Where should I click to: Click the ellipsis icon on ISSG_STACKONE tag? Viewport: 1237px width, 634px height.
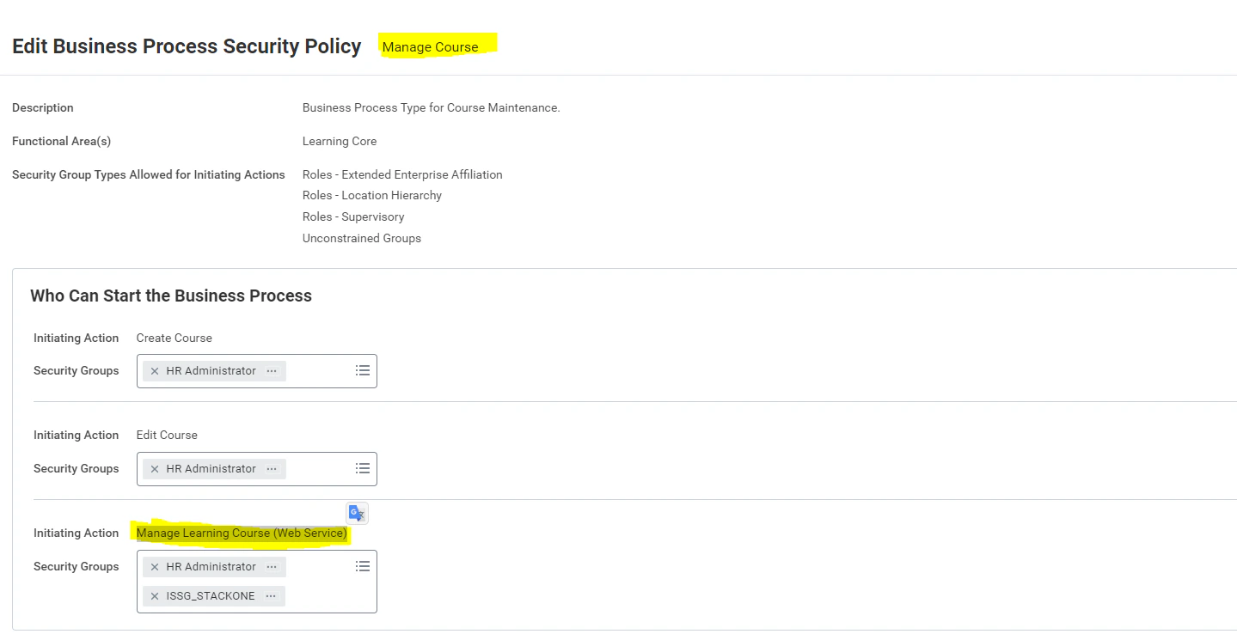pyautogui.click(x=272, y=595)
